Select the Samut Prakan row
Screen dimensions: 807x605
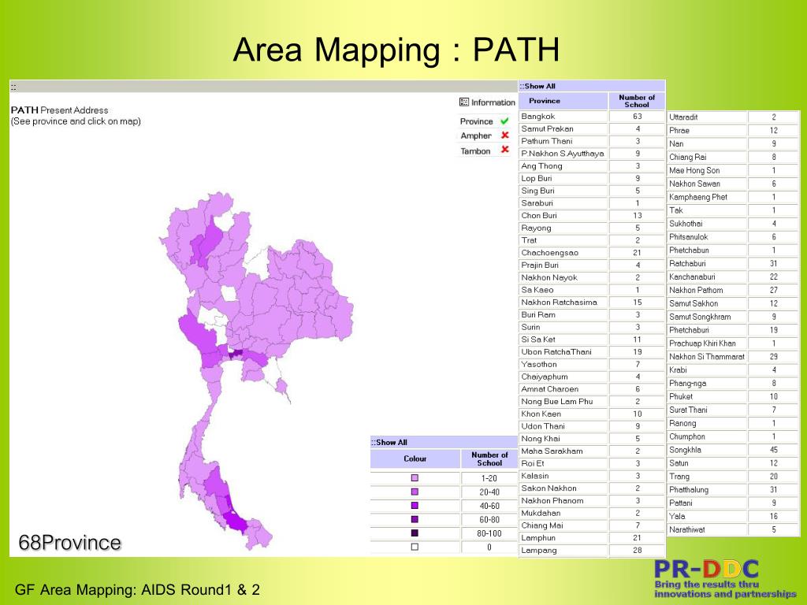[x=592, y=128]
